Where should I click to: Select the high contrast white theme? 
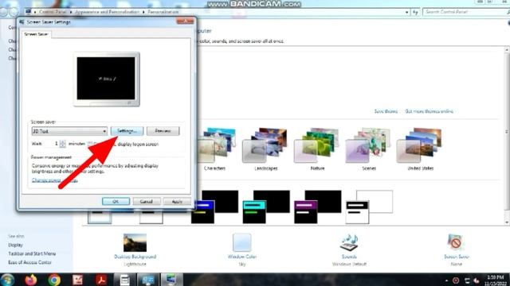point(369,207)
